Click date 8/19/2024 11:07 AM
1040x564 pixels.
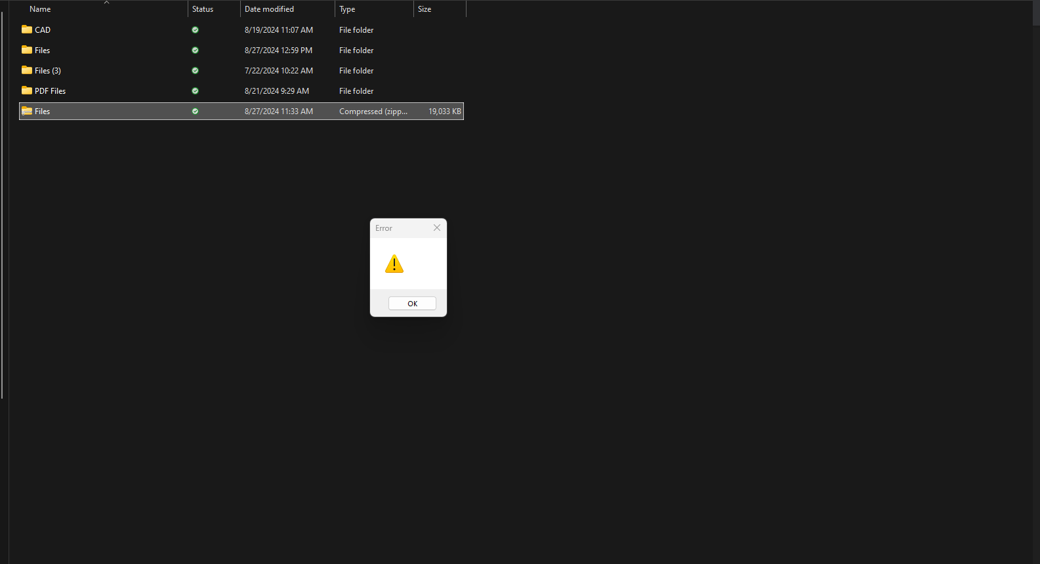(x=279, y=30)
